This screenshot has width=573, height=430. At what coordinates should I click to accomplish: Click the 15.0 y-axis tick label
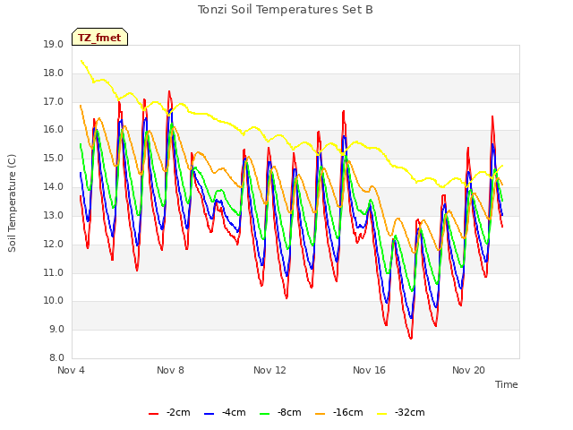click(x=54, y=159)
